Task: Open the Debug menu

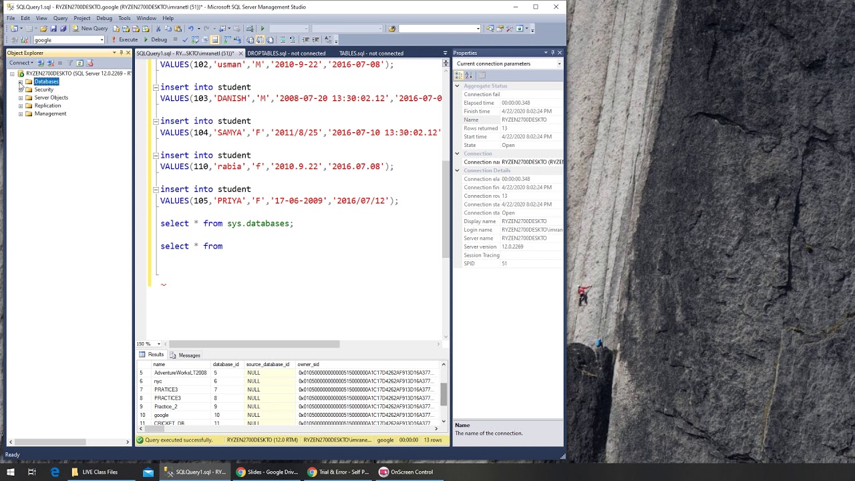Action: [x=104, y=18]
